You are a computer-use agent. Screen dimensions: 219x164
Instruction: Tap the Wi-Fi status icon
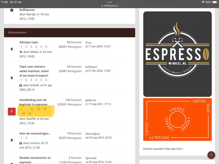click(203, 2)
